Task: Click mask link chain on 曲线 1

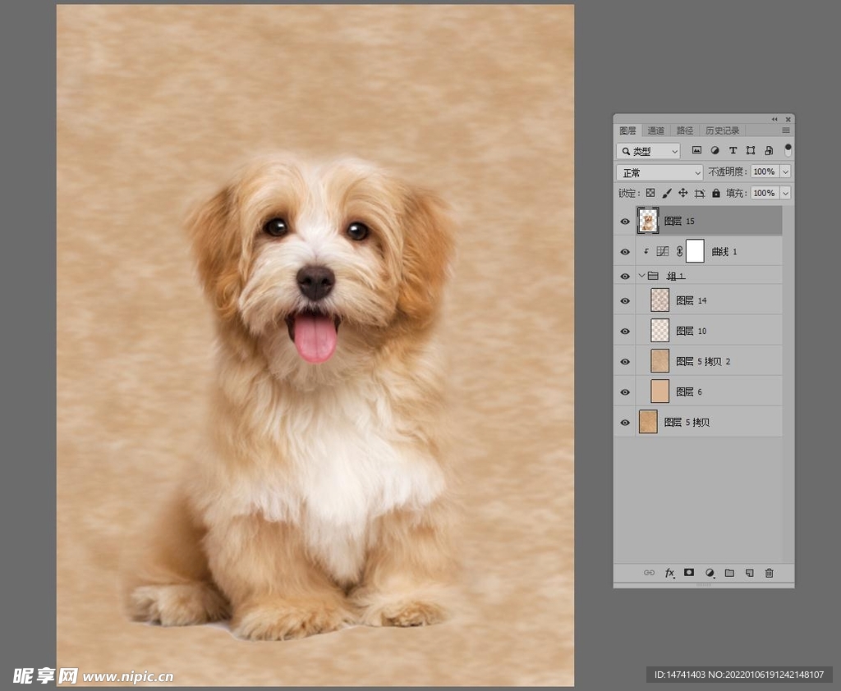Action: (x=679, y=251)
